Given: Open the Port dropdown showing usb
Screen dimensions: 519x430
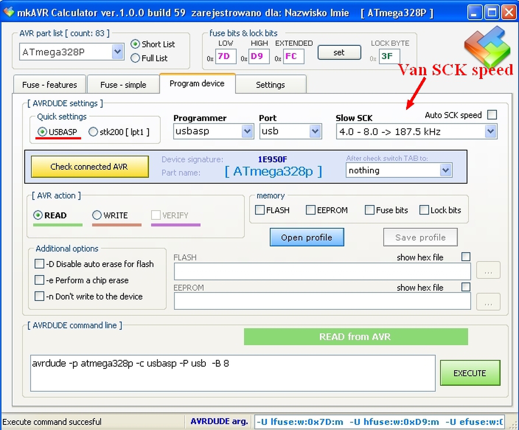Looking at the screenshot, I should click(315, 131).
